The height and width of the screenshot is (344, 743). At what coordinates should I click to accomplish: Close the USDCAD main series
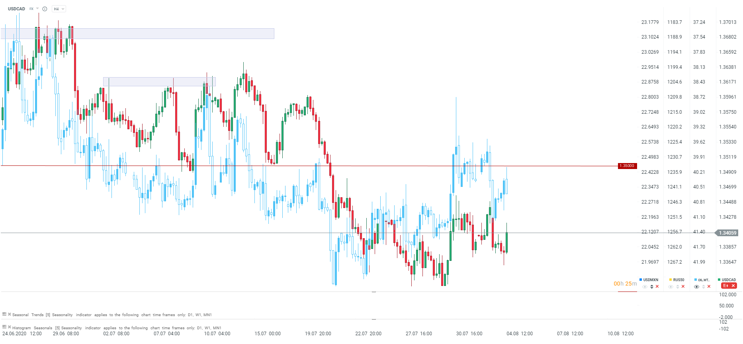pyautogui.click(x=733, y=286)
